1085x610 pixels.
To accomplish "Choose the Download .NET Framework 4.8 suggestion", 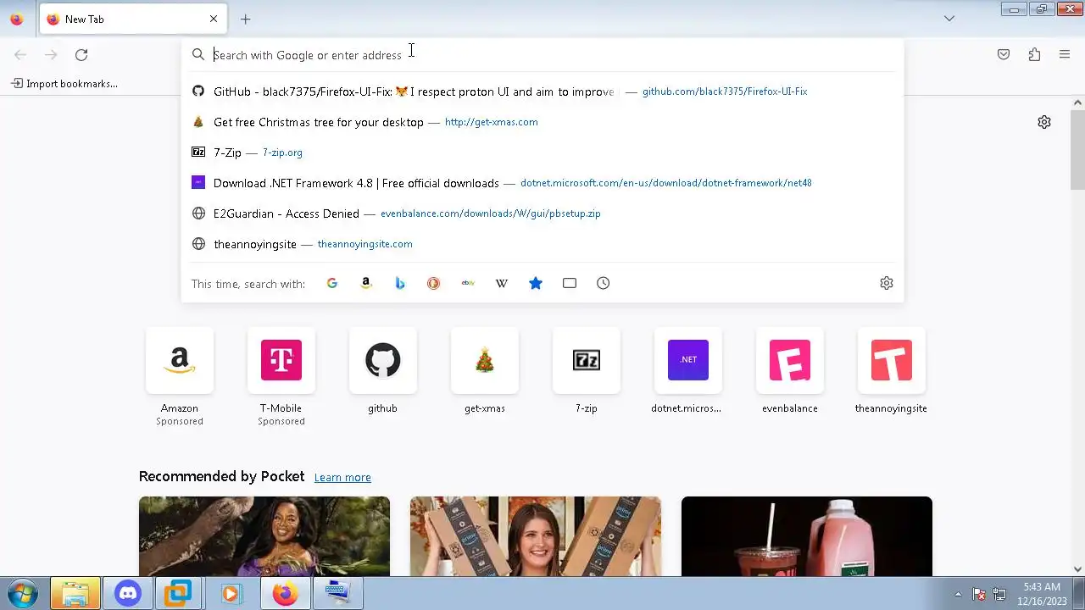I will coord(542,183).
